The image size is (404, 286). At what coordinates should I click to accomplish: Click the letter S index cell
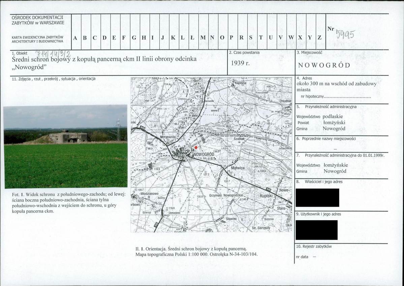coord(252,32)
